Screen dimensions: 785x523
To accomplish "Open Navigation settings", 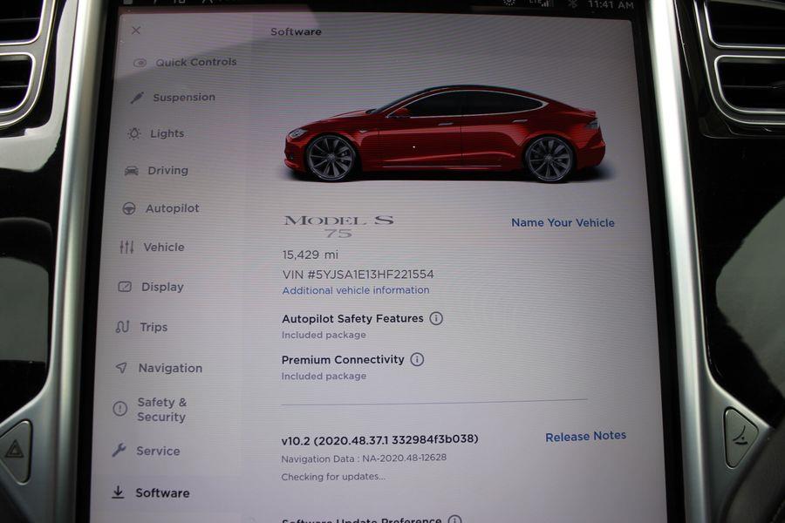I will tap(159, 369).
